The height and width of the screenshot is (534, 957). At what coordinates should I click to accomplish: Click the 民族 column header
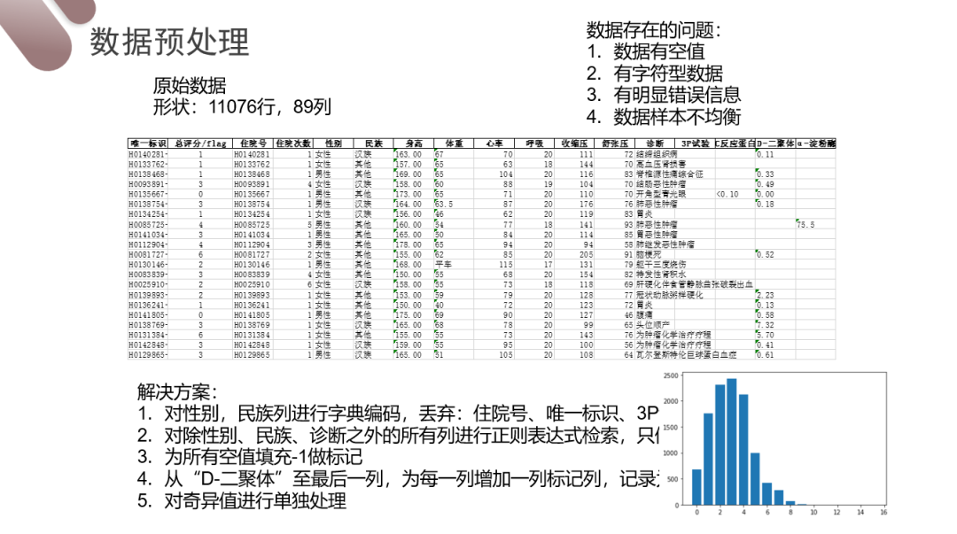tap(374, 143)
